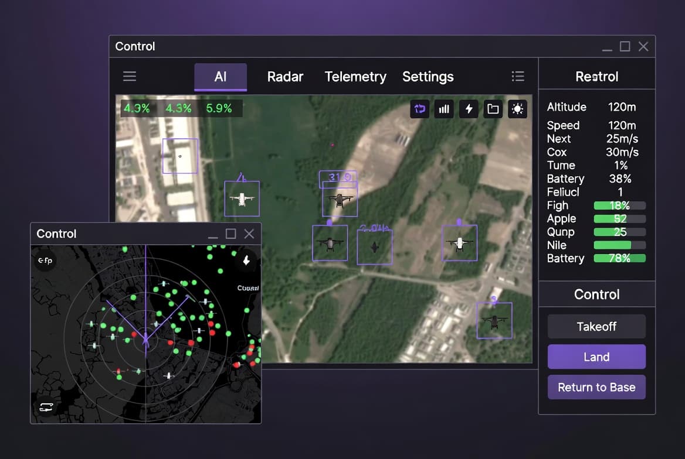Click the 5.9% indicator on the map

coord(219,108)
